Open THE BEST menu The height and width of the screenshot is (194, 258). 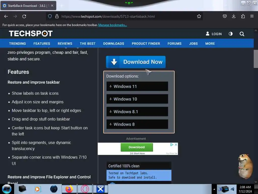87,43
